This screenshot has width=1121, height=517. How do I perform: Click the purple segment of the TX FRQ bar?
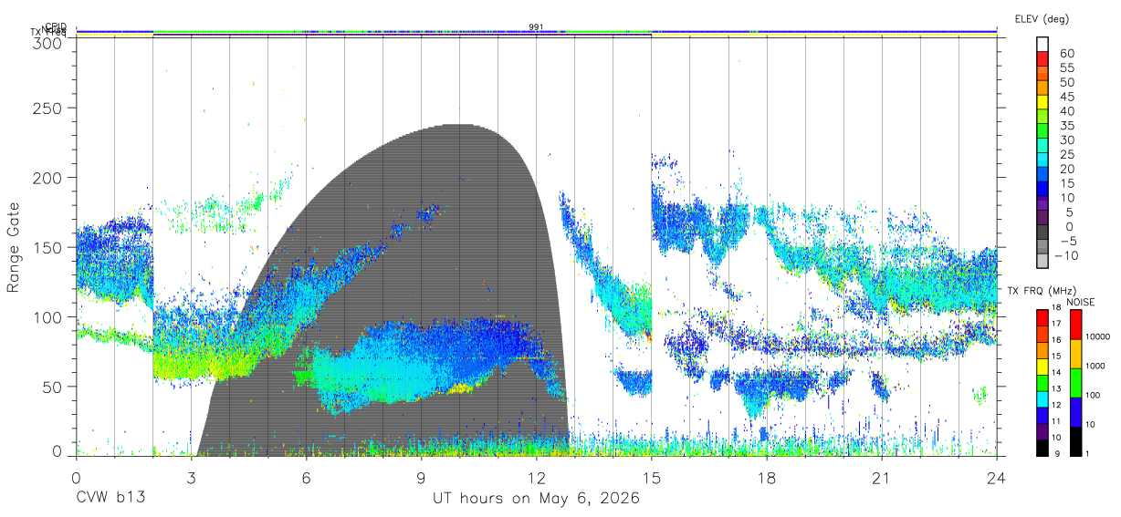coord(1042,431)
